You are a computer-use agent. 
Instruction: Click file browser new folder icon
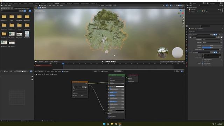point(12,8)
